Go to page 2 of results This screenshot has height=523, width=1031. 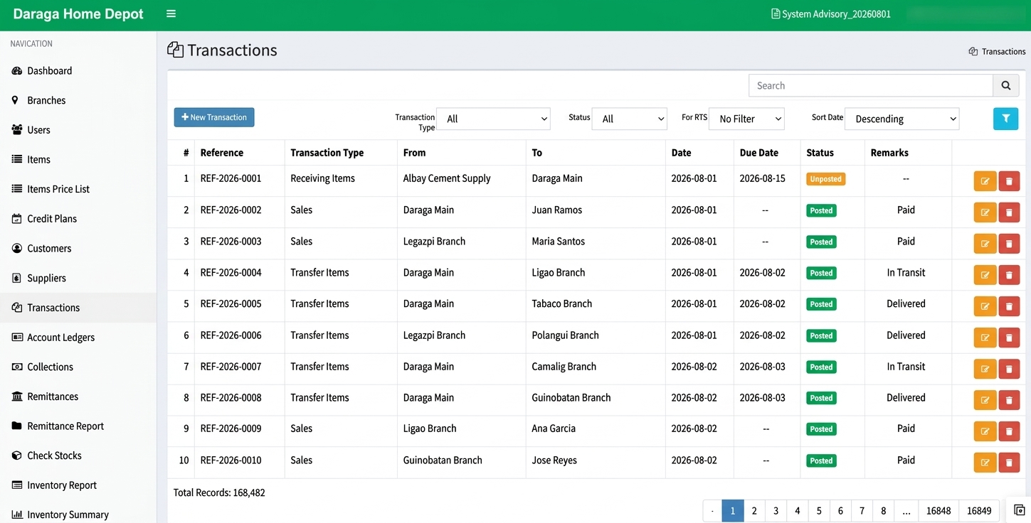click(x=754, y=511)
